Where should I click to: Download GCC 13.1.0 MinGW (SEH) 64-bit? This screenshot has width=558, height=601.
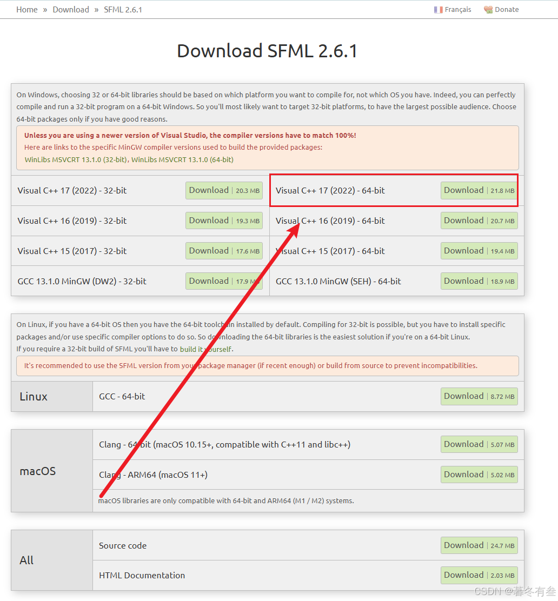click(479, 282)
